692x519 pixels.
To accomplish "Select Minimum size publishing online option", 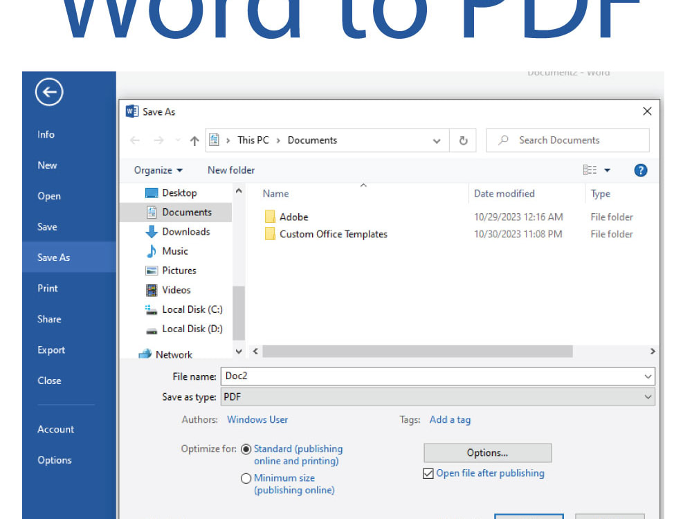I will [246, 478].
